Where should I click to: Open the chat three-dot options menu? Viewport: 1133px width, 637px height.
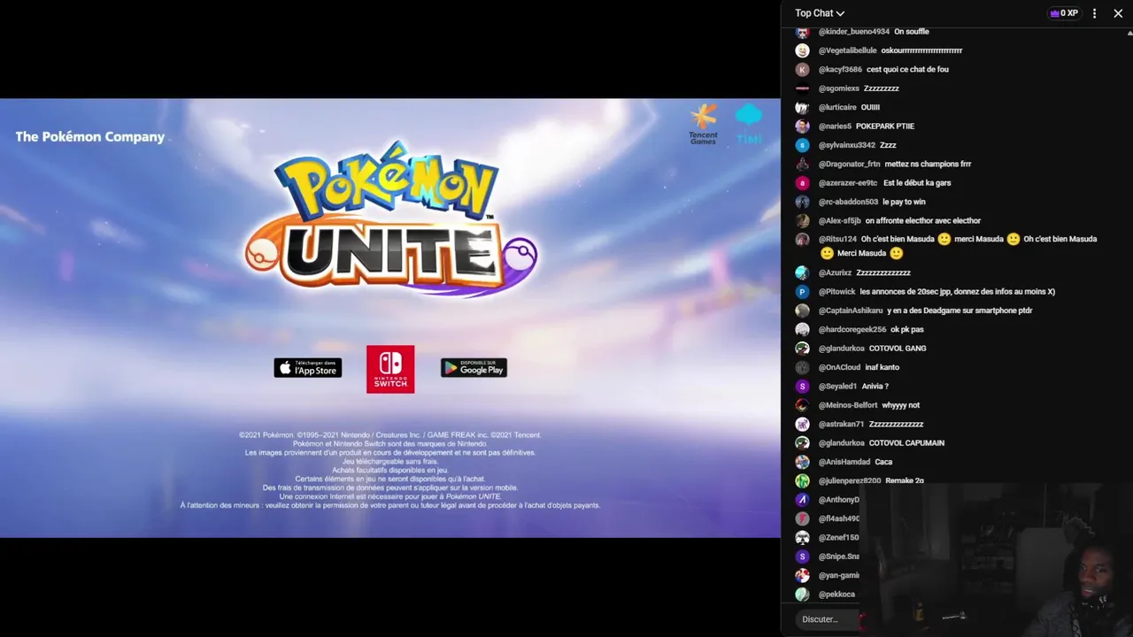1094,13
